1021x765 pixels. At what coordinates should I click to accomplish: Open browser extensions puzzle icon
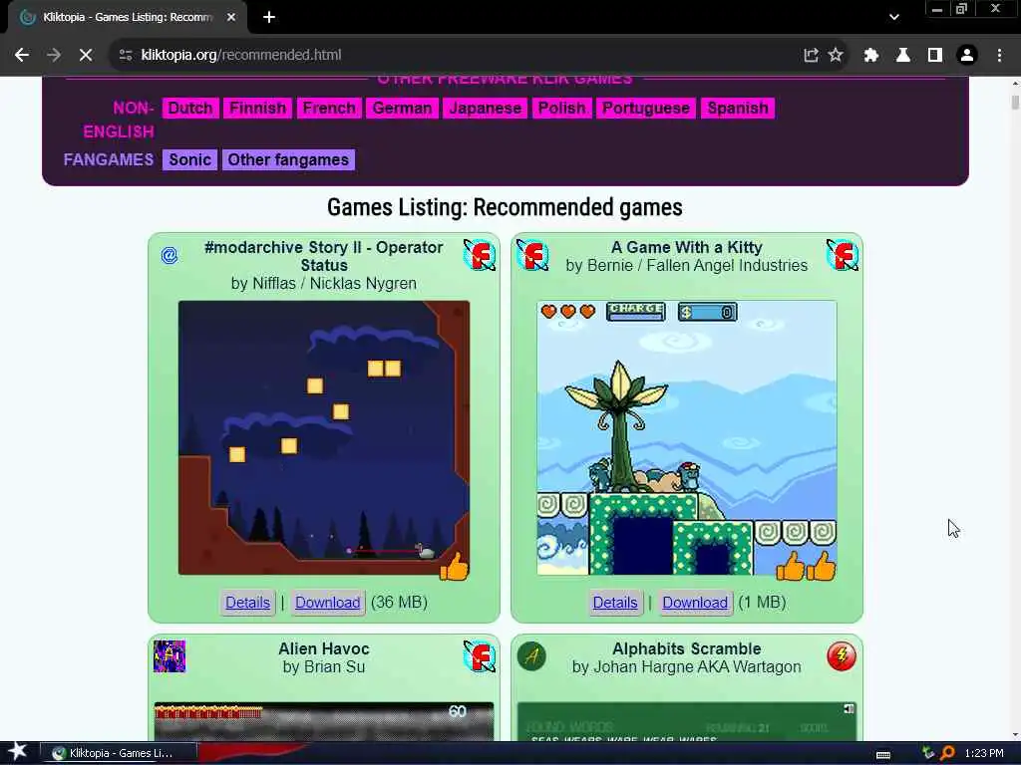coord(871,56)
